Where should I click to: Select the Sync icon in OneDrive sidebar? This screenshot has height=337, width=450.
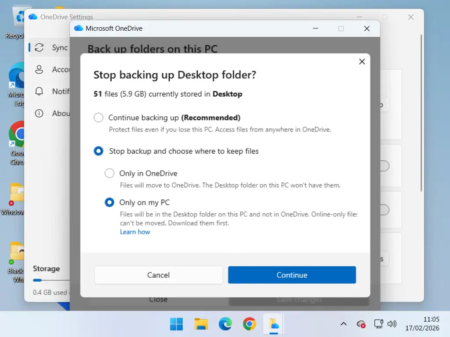click(x=40, y=47)
